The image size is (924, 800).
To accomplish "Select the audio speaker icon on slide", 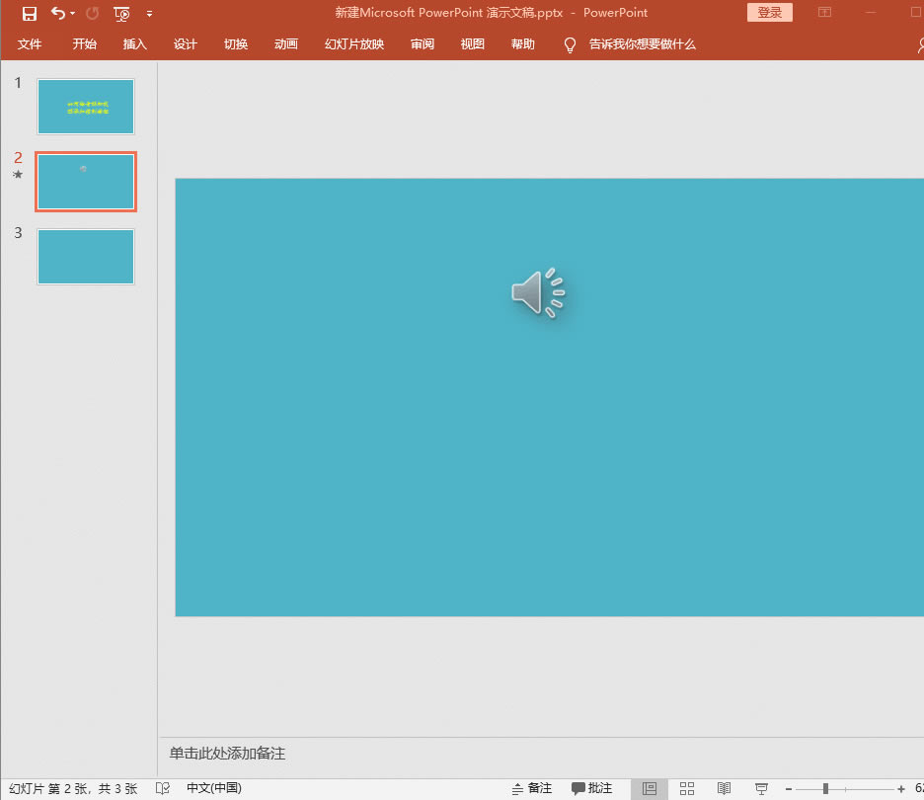I will [538, 293].
